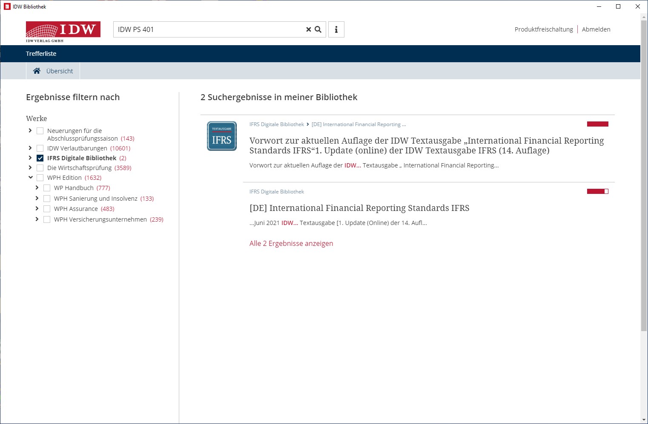Click breadcrumb arrow after IFRS Digitale Bibliothek

[x=308, y=124]
